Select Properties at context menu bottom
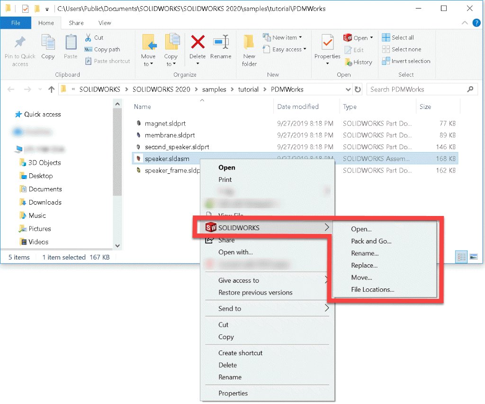This screenshot has width=485, height=404. tap(233, 393)
